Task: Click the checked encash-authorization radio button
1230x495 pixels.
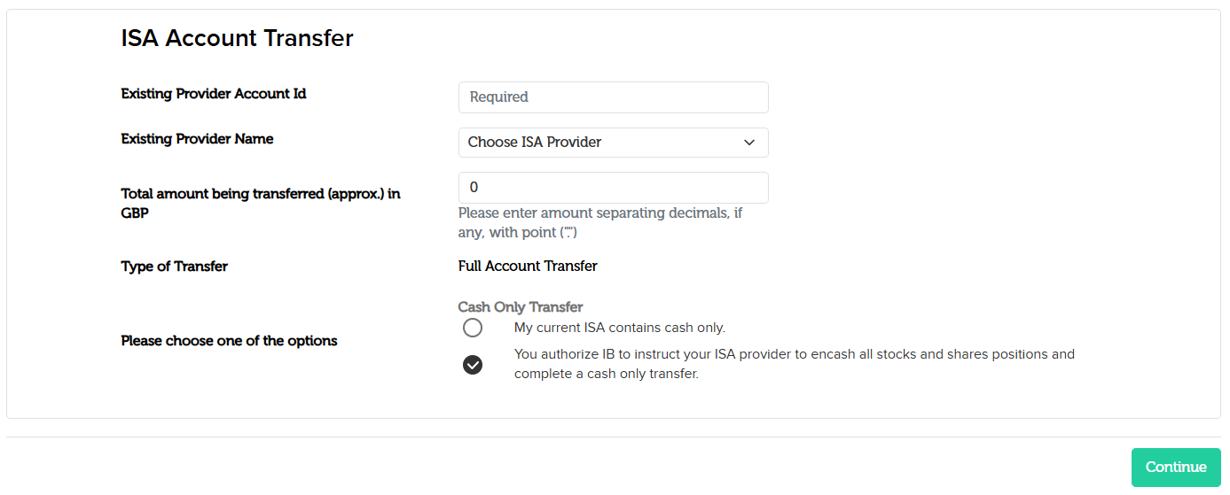Action: (x=473, y=365)
